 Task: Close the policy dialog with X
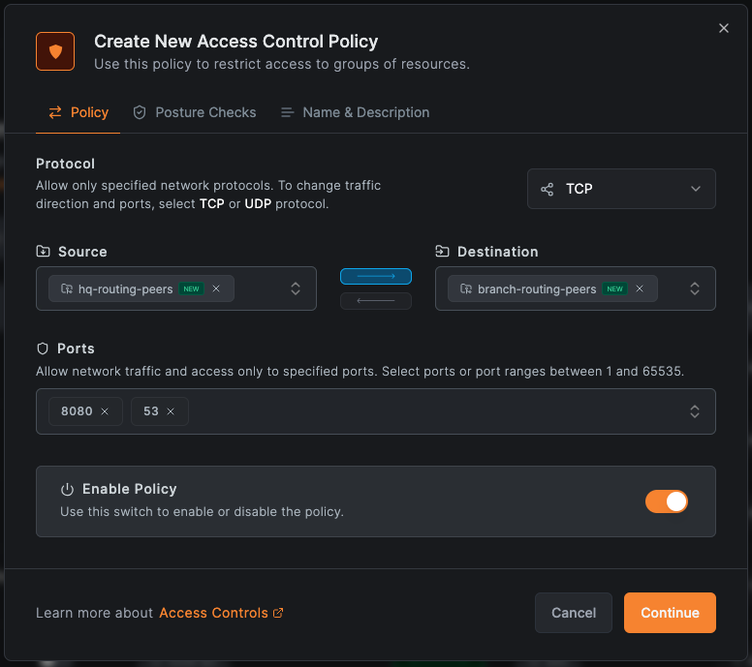pyautogui.click(x=723, y=28)
